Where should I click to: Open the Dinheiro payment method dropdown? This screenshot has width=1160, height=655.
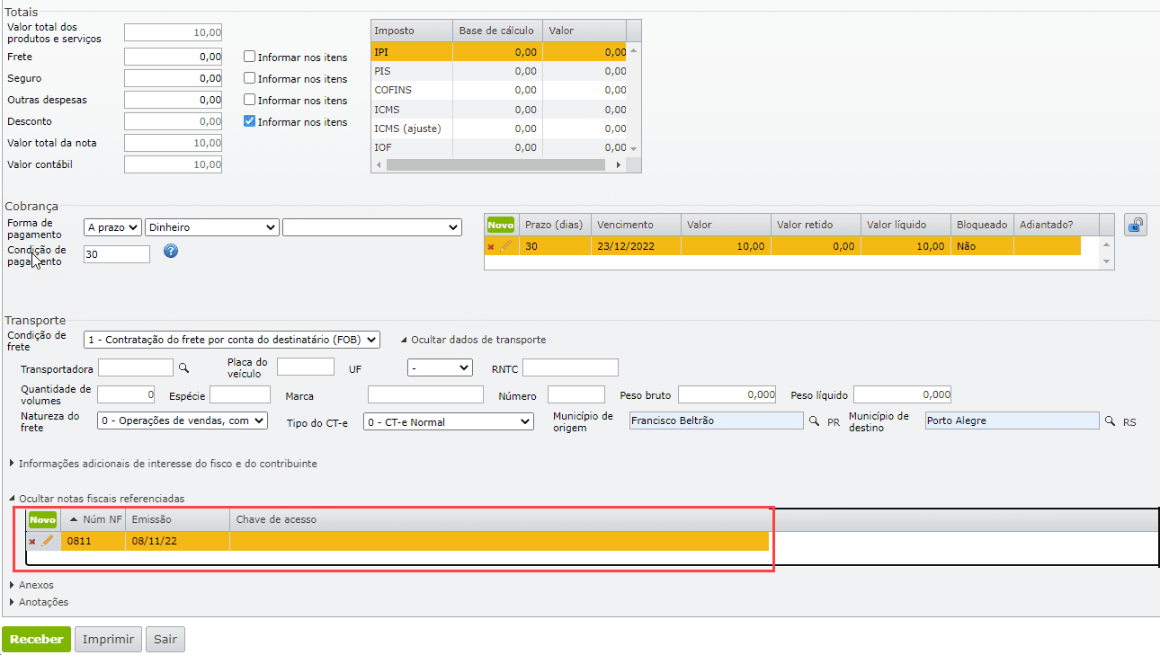212,228
